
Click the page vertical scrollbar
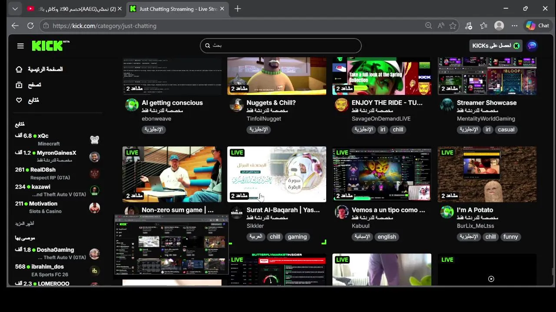tap(553, 272)
